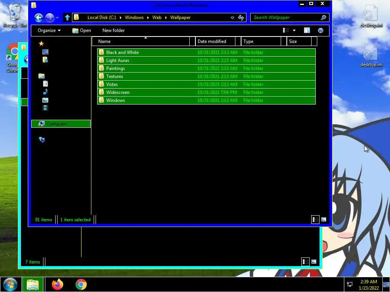Select Local Disk (C:) in the address path
The height and width of the screenshot is (292, 390).
[102, 17]
